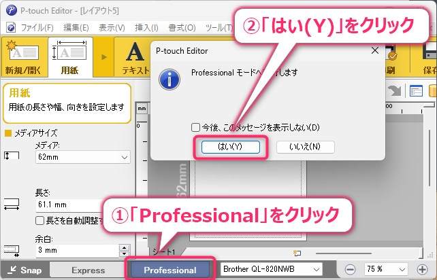Open the 編集(E) menu

click(x=76, y=28)
